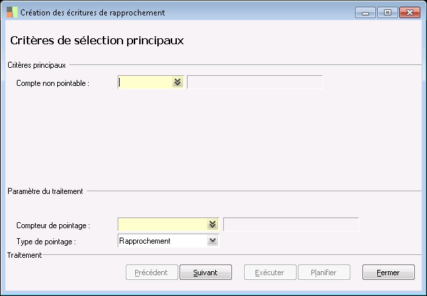Viewport: 427px width, 296px height.
Task: Click into the Compteur de pointage yellow field
Action: (x=162, y=225)
